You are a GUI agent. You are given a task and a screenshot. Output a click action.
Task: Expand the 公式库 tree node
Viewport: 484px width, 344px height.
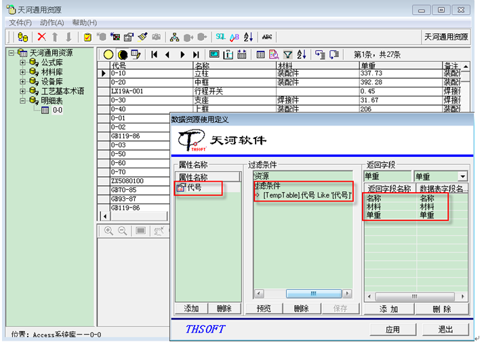coord(22,62)
